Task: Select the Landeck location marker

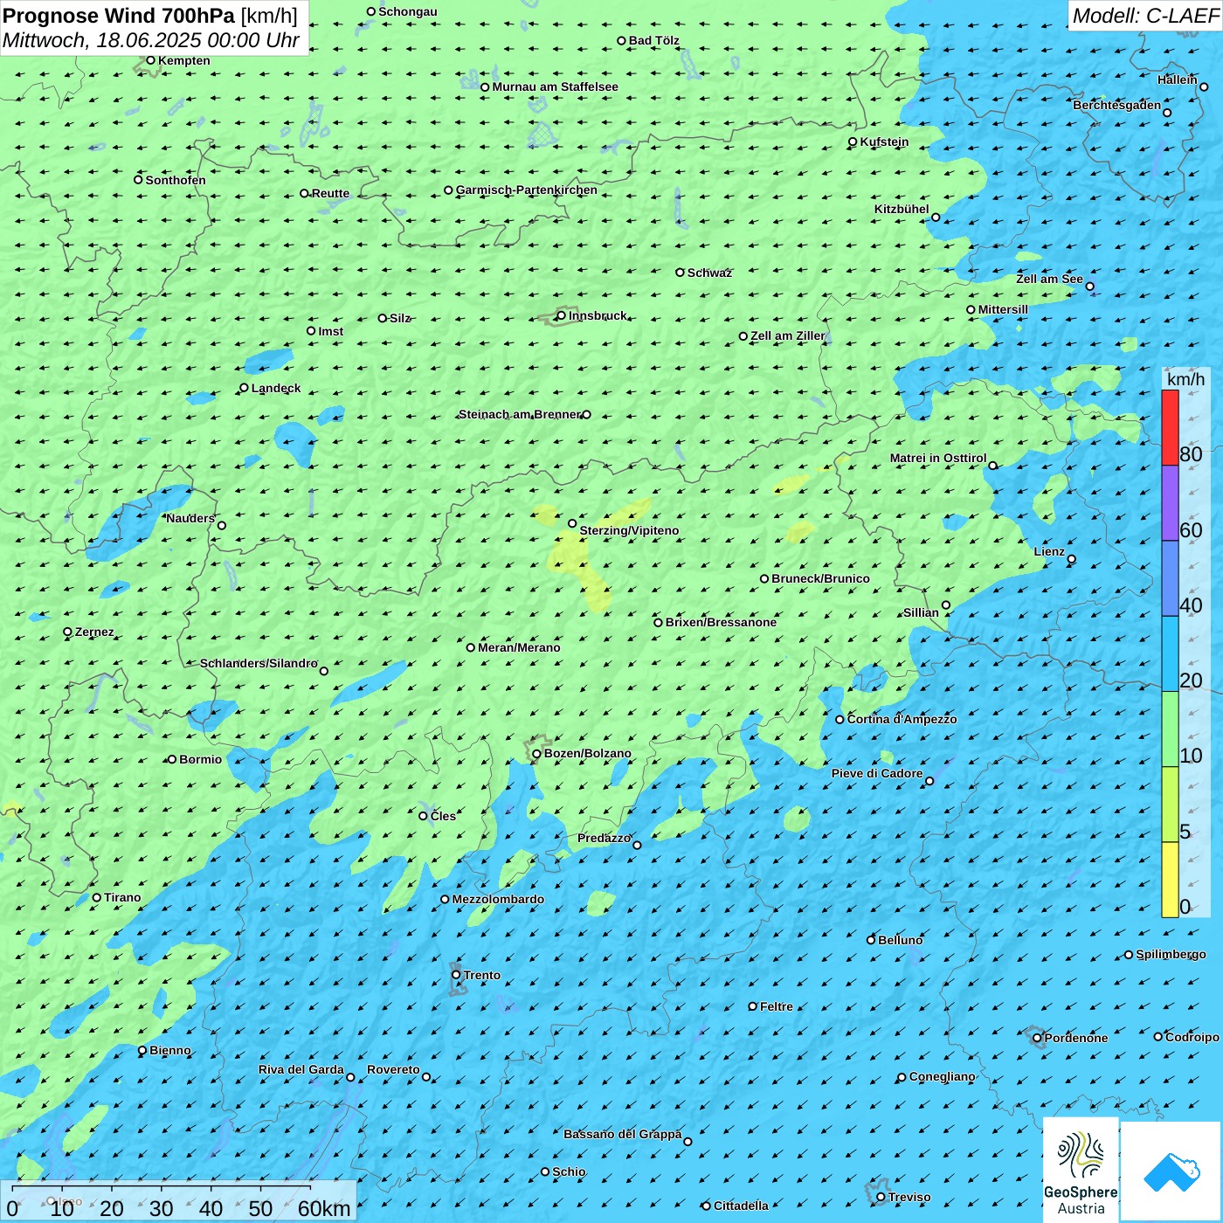Action: coord(245,388)
